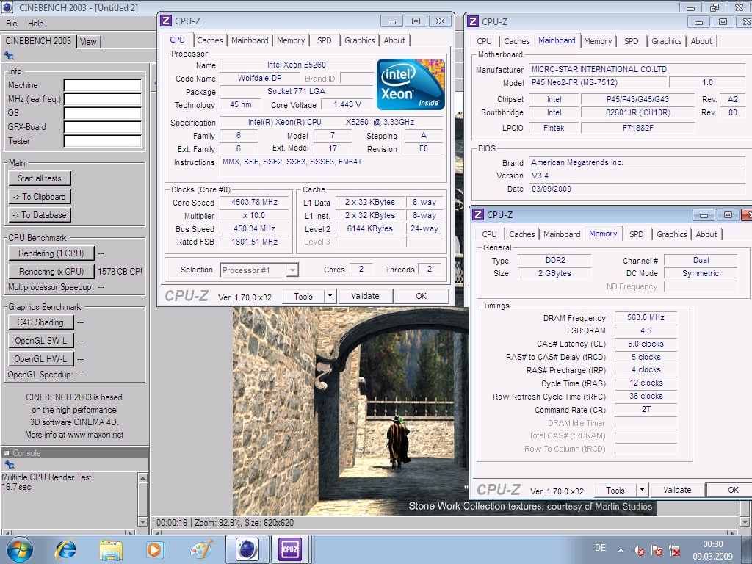This screenshot has height=564, width=752.
Task: Click Validate in Memory window
Action: [x=677, y=490]
